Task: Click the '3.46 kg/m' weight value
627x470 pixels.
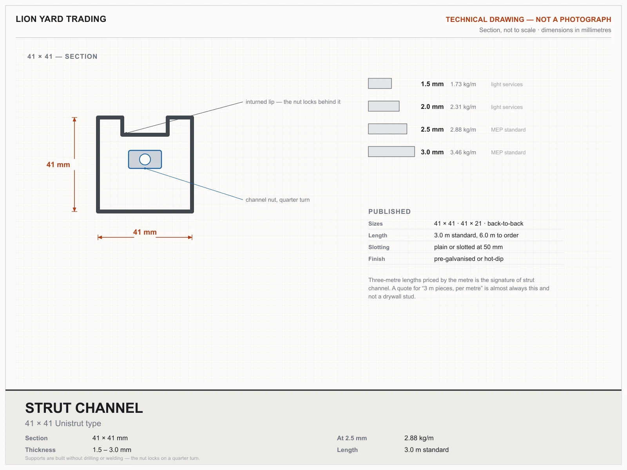Action: [463, 152]
